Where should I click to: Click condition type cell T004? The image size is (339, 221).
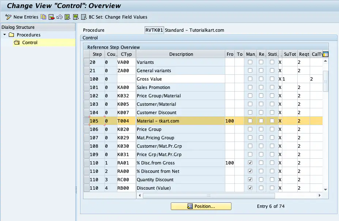point(126,121)
